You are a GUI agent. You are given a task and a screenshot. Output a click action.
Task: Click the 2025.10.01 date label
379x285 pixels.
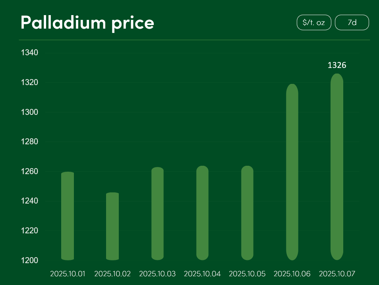pyautogui.click(x=68, y=274)
